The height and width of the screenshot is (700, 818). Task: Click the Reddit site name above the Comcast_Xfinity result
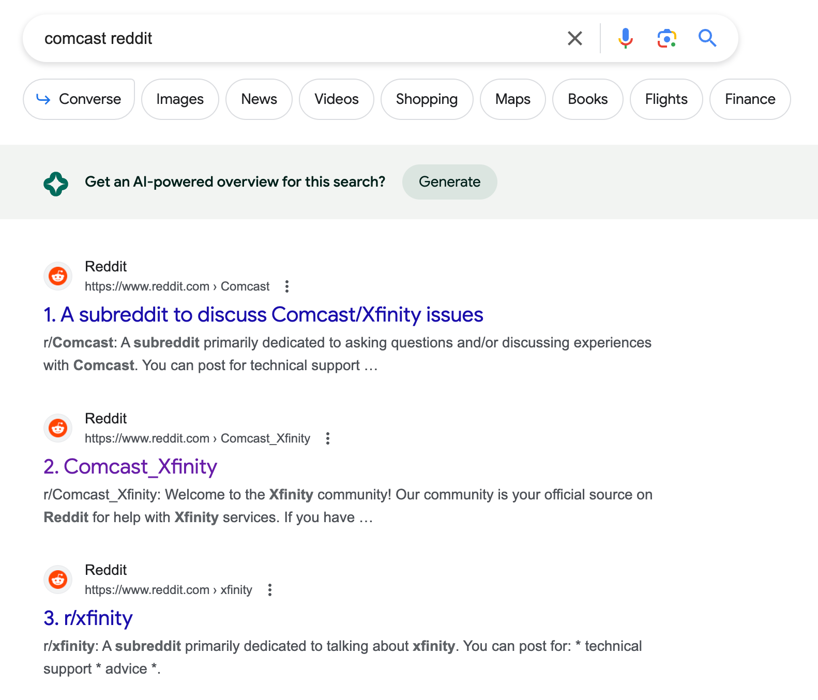pyautogui.click(x=106, y=418)
